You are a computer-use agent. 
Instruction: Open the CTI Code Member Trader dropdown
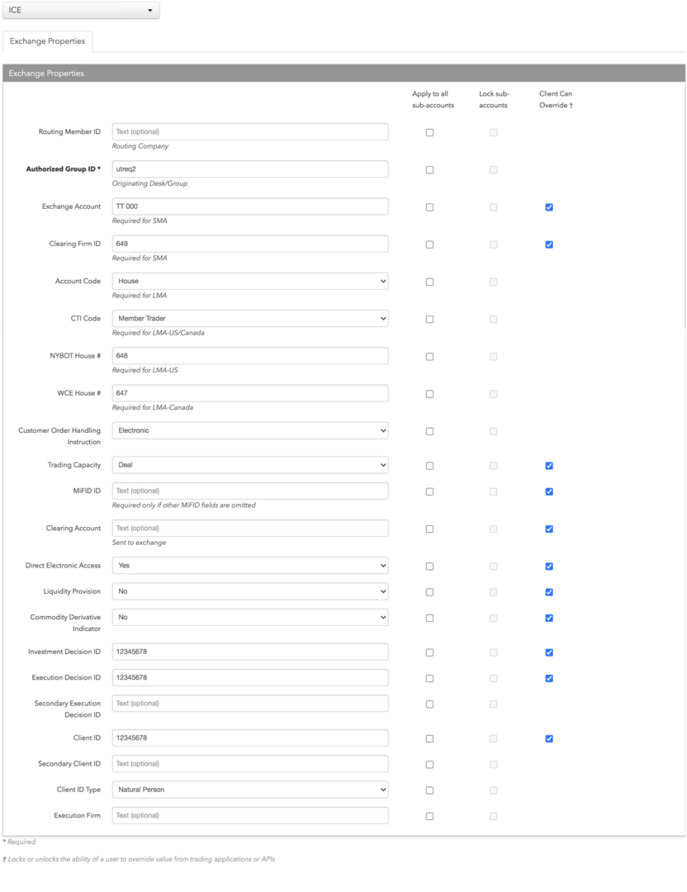[x=250, y=319]
